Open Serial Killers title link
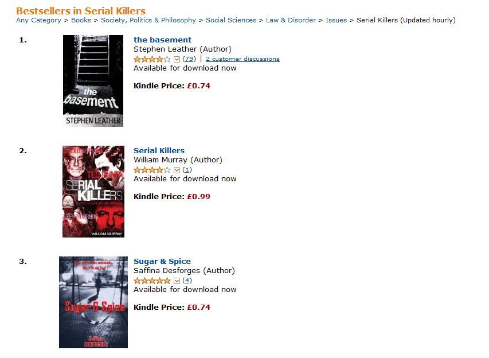 point(159,150)
